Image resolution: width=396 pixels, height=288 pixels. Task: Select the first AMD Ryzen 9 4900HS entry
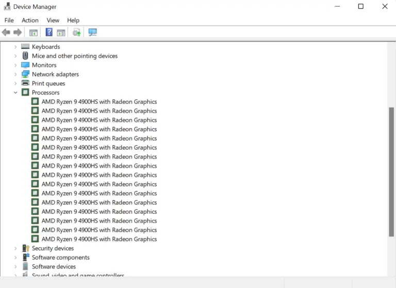99,102
